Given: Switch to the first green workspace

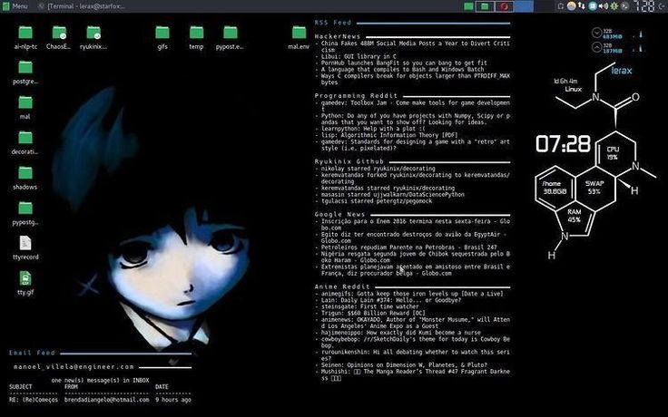Looking at the screenshot, I should tap(468, 6).
